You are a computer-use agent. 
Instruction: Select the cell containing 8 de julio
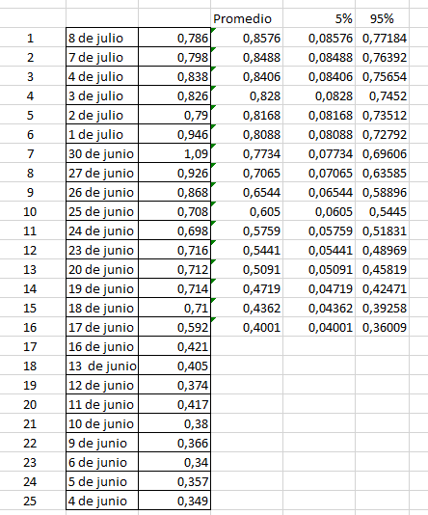point(102,38)
